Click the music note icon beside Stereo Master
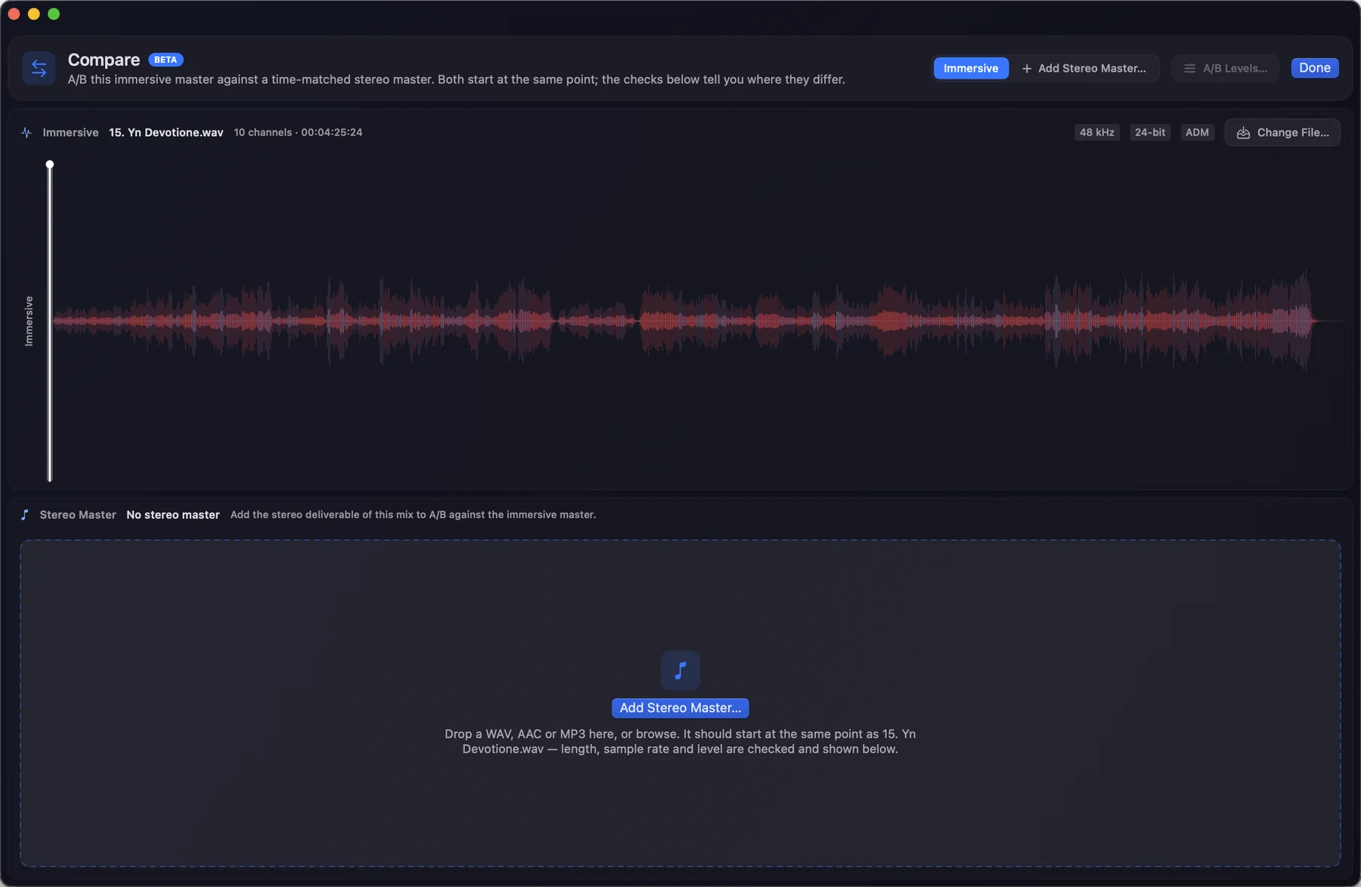 coord(25,515)
